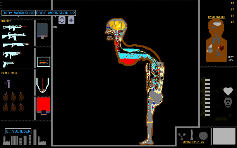Toggle the topmost 'on' switch
Viewport: 237px width, 148px height.
232,3
